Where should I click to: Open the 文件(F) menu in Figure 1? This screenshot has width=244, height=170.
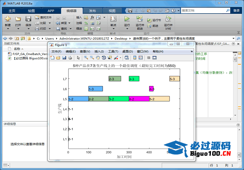[56, 51]
